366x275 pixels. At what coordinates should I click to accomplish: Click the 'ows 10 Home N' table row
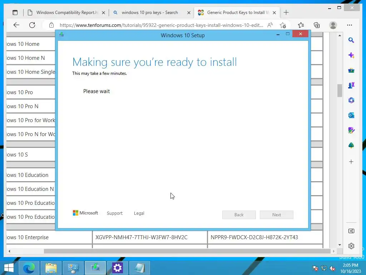click(31, 58)
